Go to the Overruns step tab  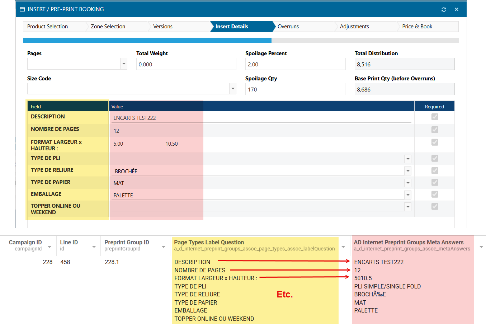point(288,27)
